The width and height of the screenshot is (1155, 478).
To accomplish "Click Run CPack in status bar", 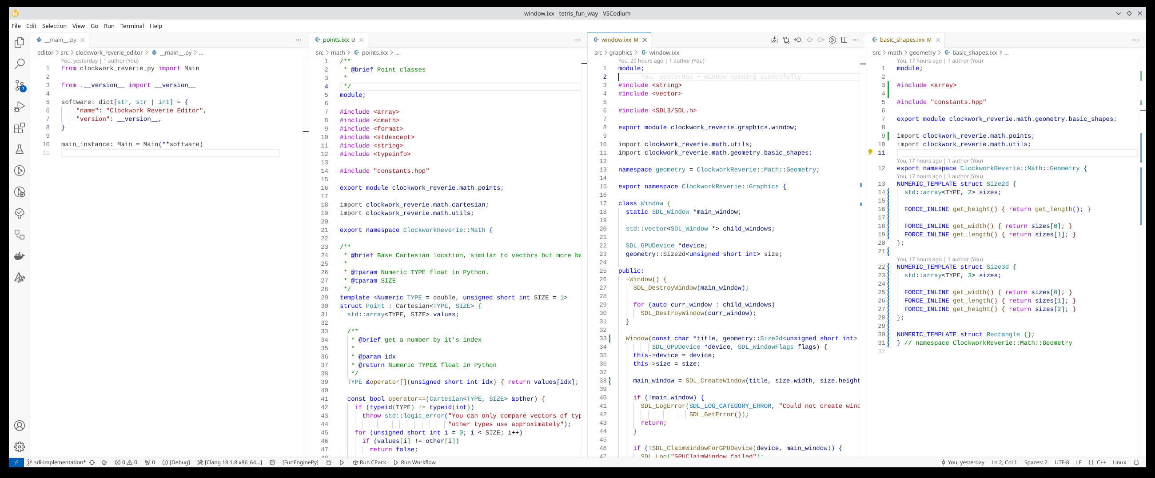I will tap(369, 462).
